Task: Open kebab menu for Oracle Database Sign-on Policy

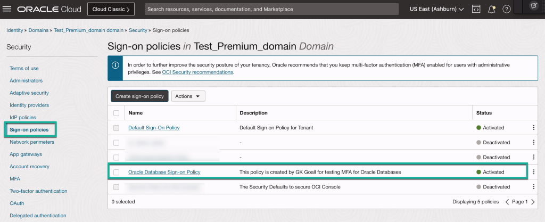Action: point(534,172)
